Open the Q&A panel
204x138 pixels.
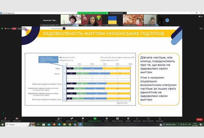72,119
